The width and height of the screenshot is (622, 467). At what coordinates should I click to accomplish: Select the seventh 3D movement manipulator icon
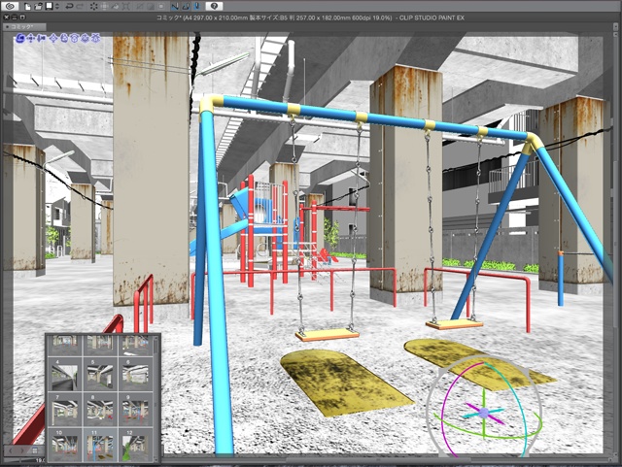(85, 38)
